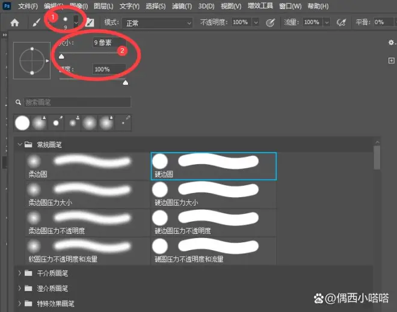Screen dimensions: 397x312
Task: Click the brush hardness slider handle
Action: 125,82
